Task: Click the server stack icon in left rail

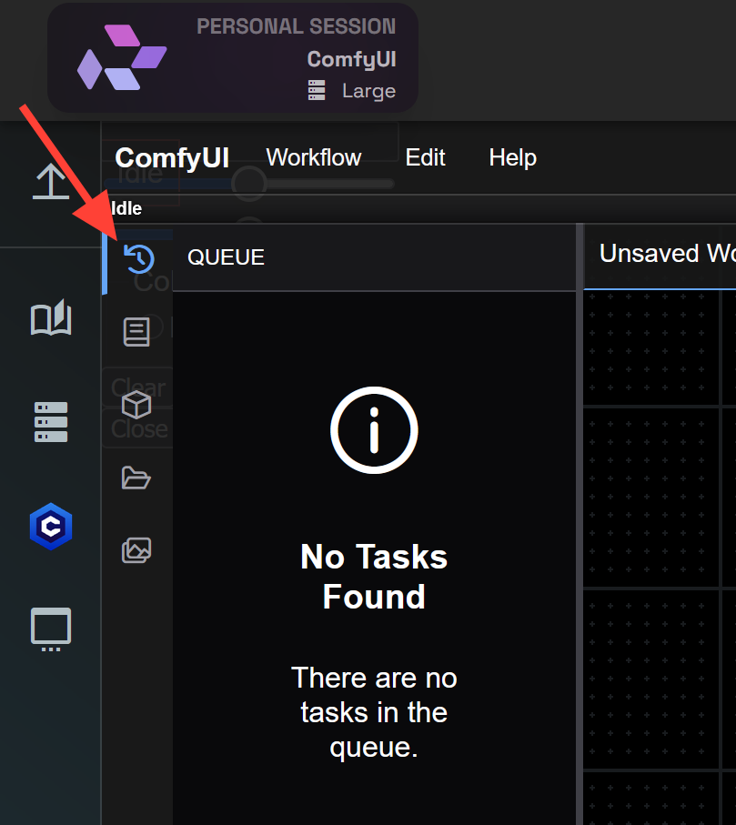Action: coord(51,422)
